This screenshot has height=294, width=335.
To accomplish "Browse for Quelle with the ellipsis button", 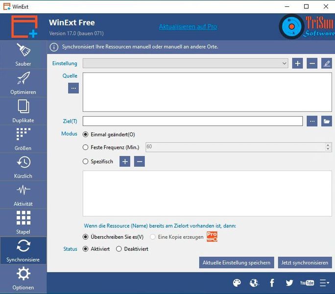I will [x=73, y=88].
